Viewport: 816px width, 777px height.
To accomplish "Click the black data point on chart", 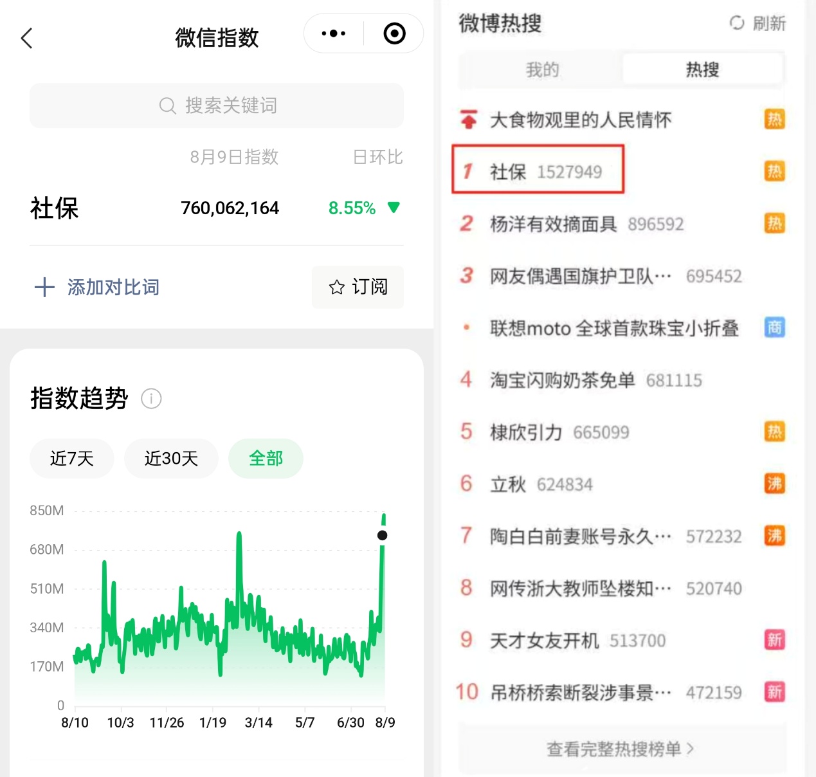I will (383, 535).
